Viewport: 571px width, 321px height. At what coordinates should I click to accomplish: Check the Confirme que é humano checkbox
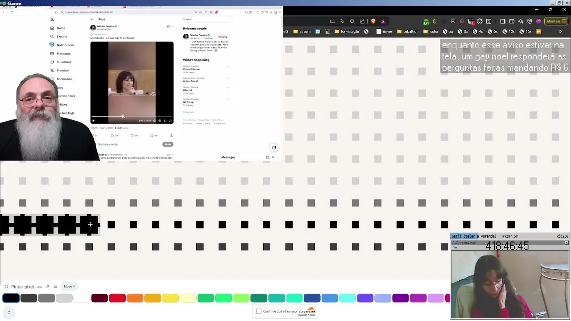(x=259, y=311)
